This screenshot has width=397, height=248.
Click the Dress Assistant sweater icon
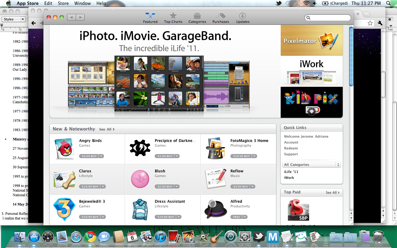140,210
